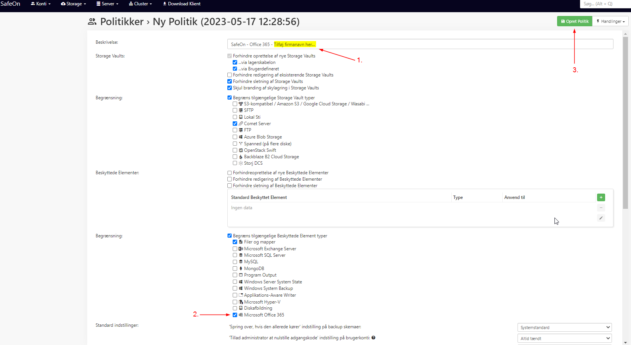Screen dimensions: 631x345
Task: Click the 'Standard Beskyttet Element' column header
Action: [259, 197]
